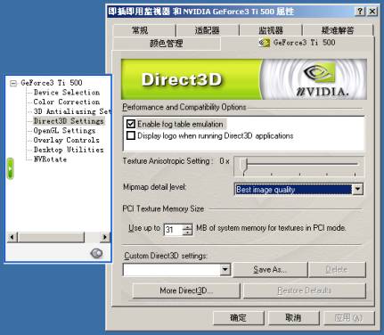Switch to the 疑难解答 tab
The width and height of the screenshot is (384, 335).
point(338,30)
